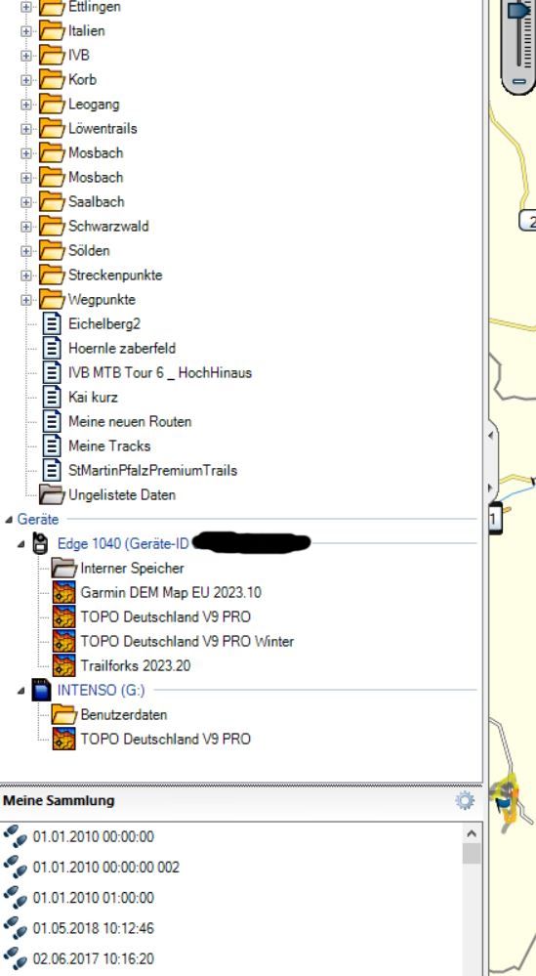Collapse the INTENSO (G:) device tree
The image size is (536, 976).
pos(21,691)
